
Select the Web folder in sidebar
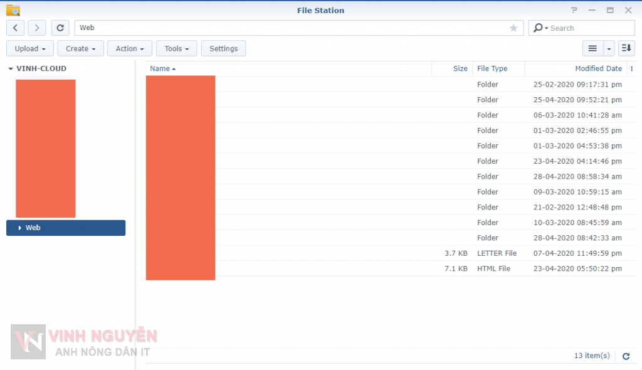33,228
